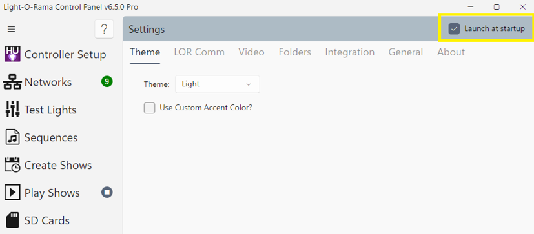
Task: Switch to the Video tab
Action: pyautogui.click(x=251, y=52)
